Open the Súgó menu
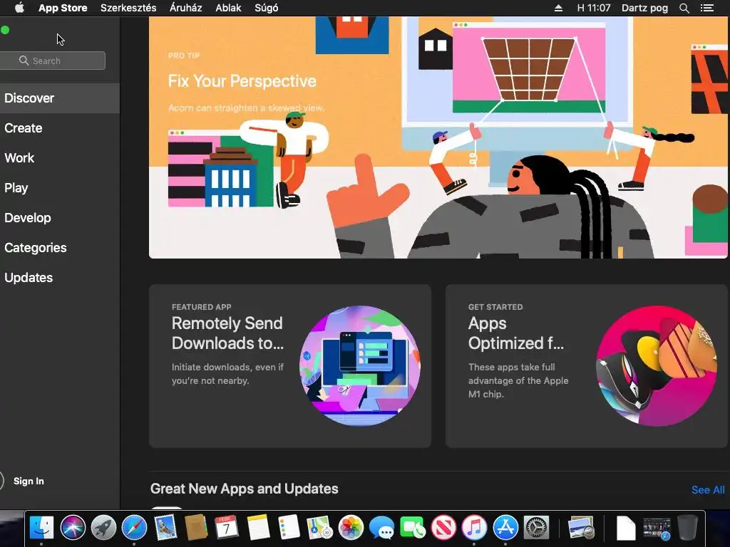 [x=267, y=8]
